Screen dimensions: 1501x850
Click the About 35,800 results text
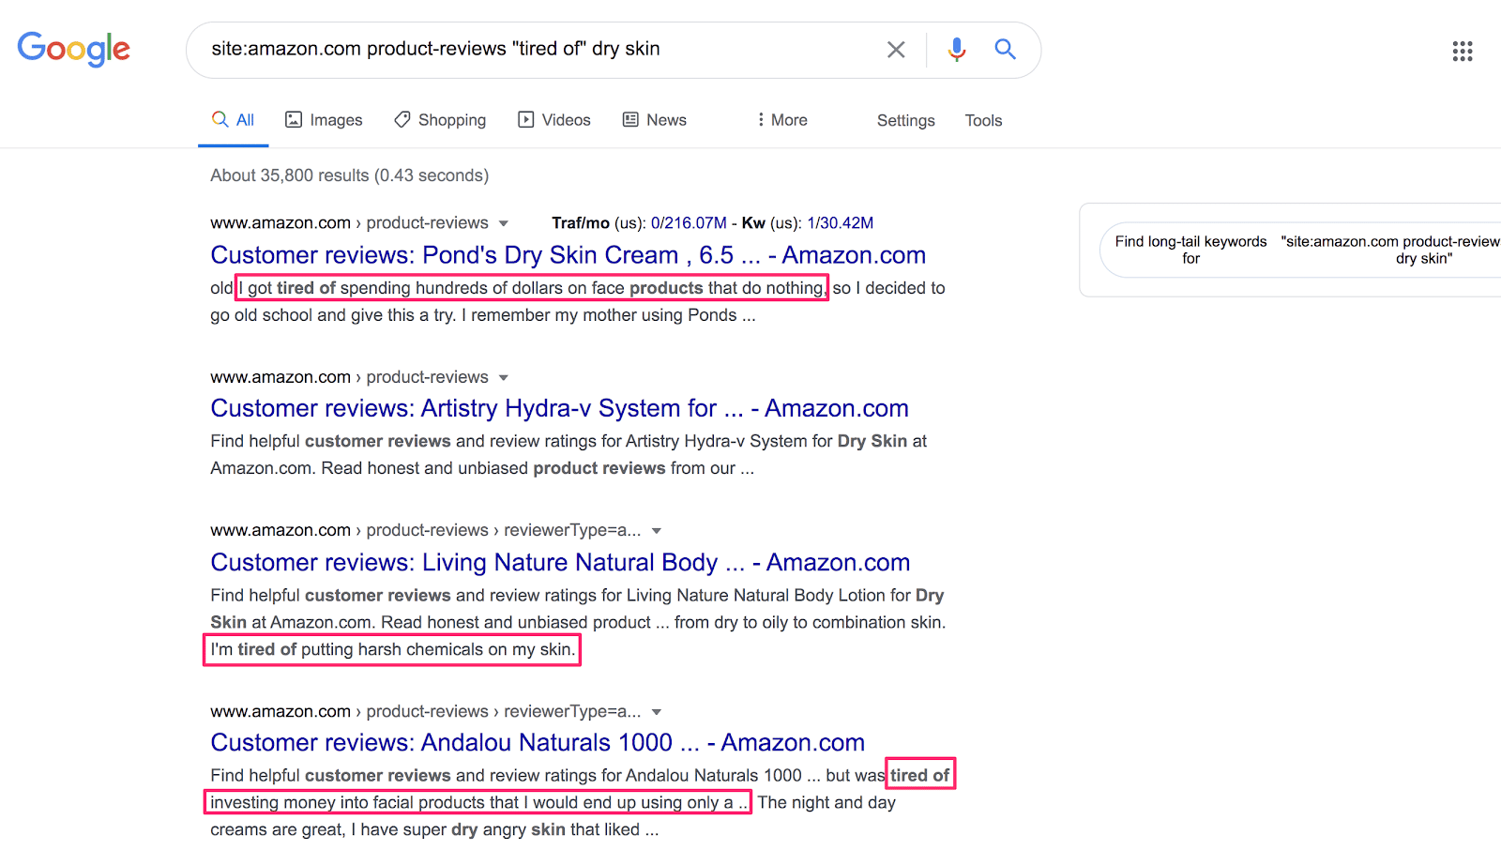pos(349,175)
